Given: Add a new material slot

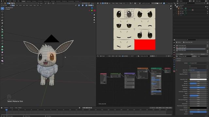Looking at the screenshot, I should [x=208, y=45].
